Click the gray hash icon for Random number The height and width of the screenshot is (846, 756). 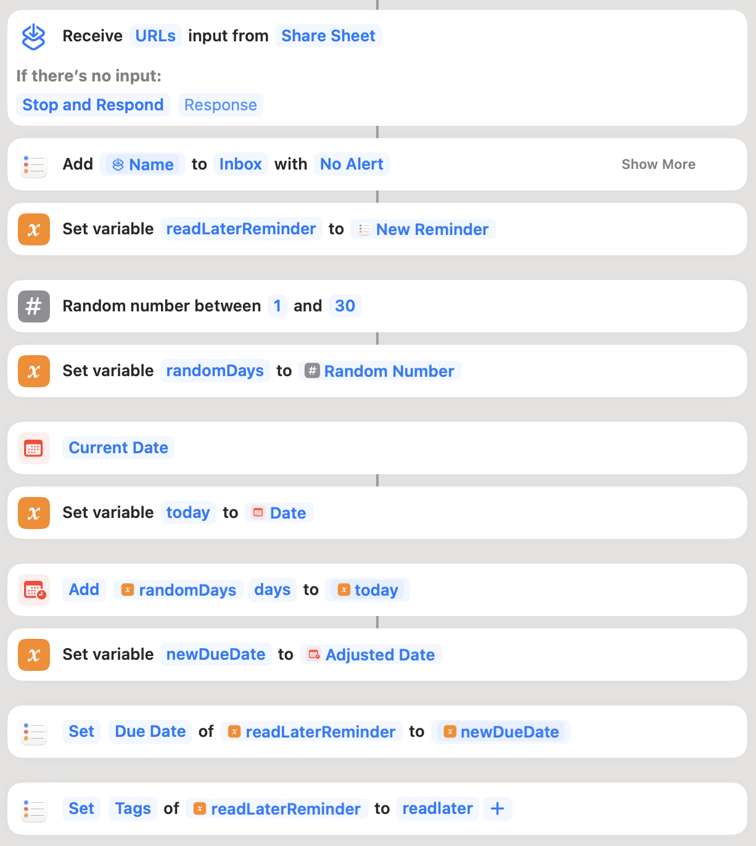34,306
